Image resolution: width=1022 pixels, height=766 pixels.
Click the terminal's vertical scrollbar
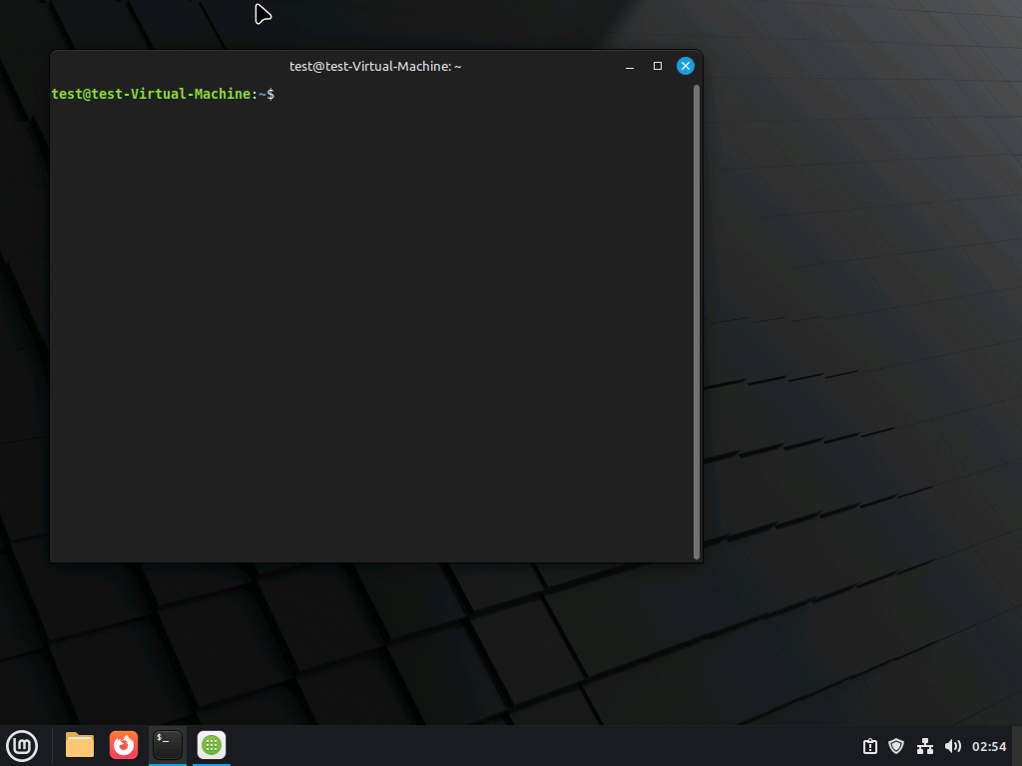(x=697, y=319)
